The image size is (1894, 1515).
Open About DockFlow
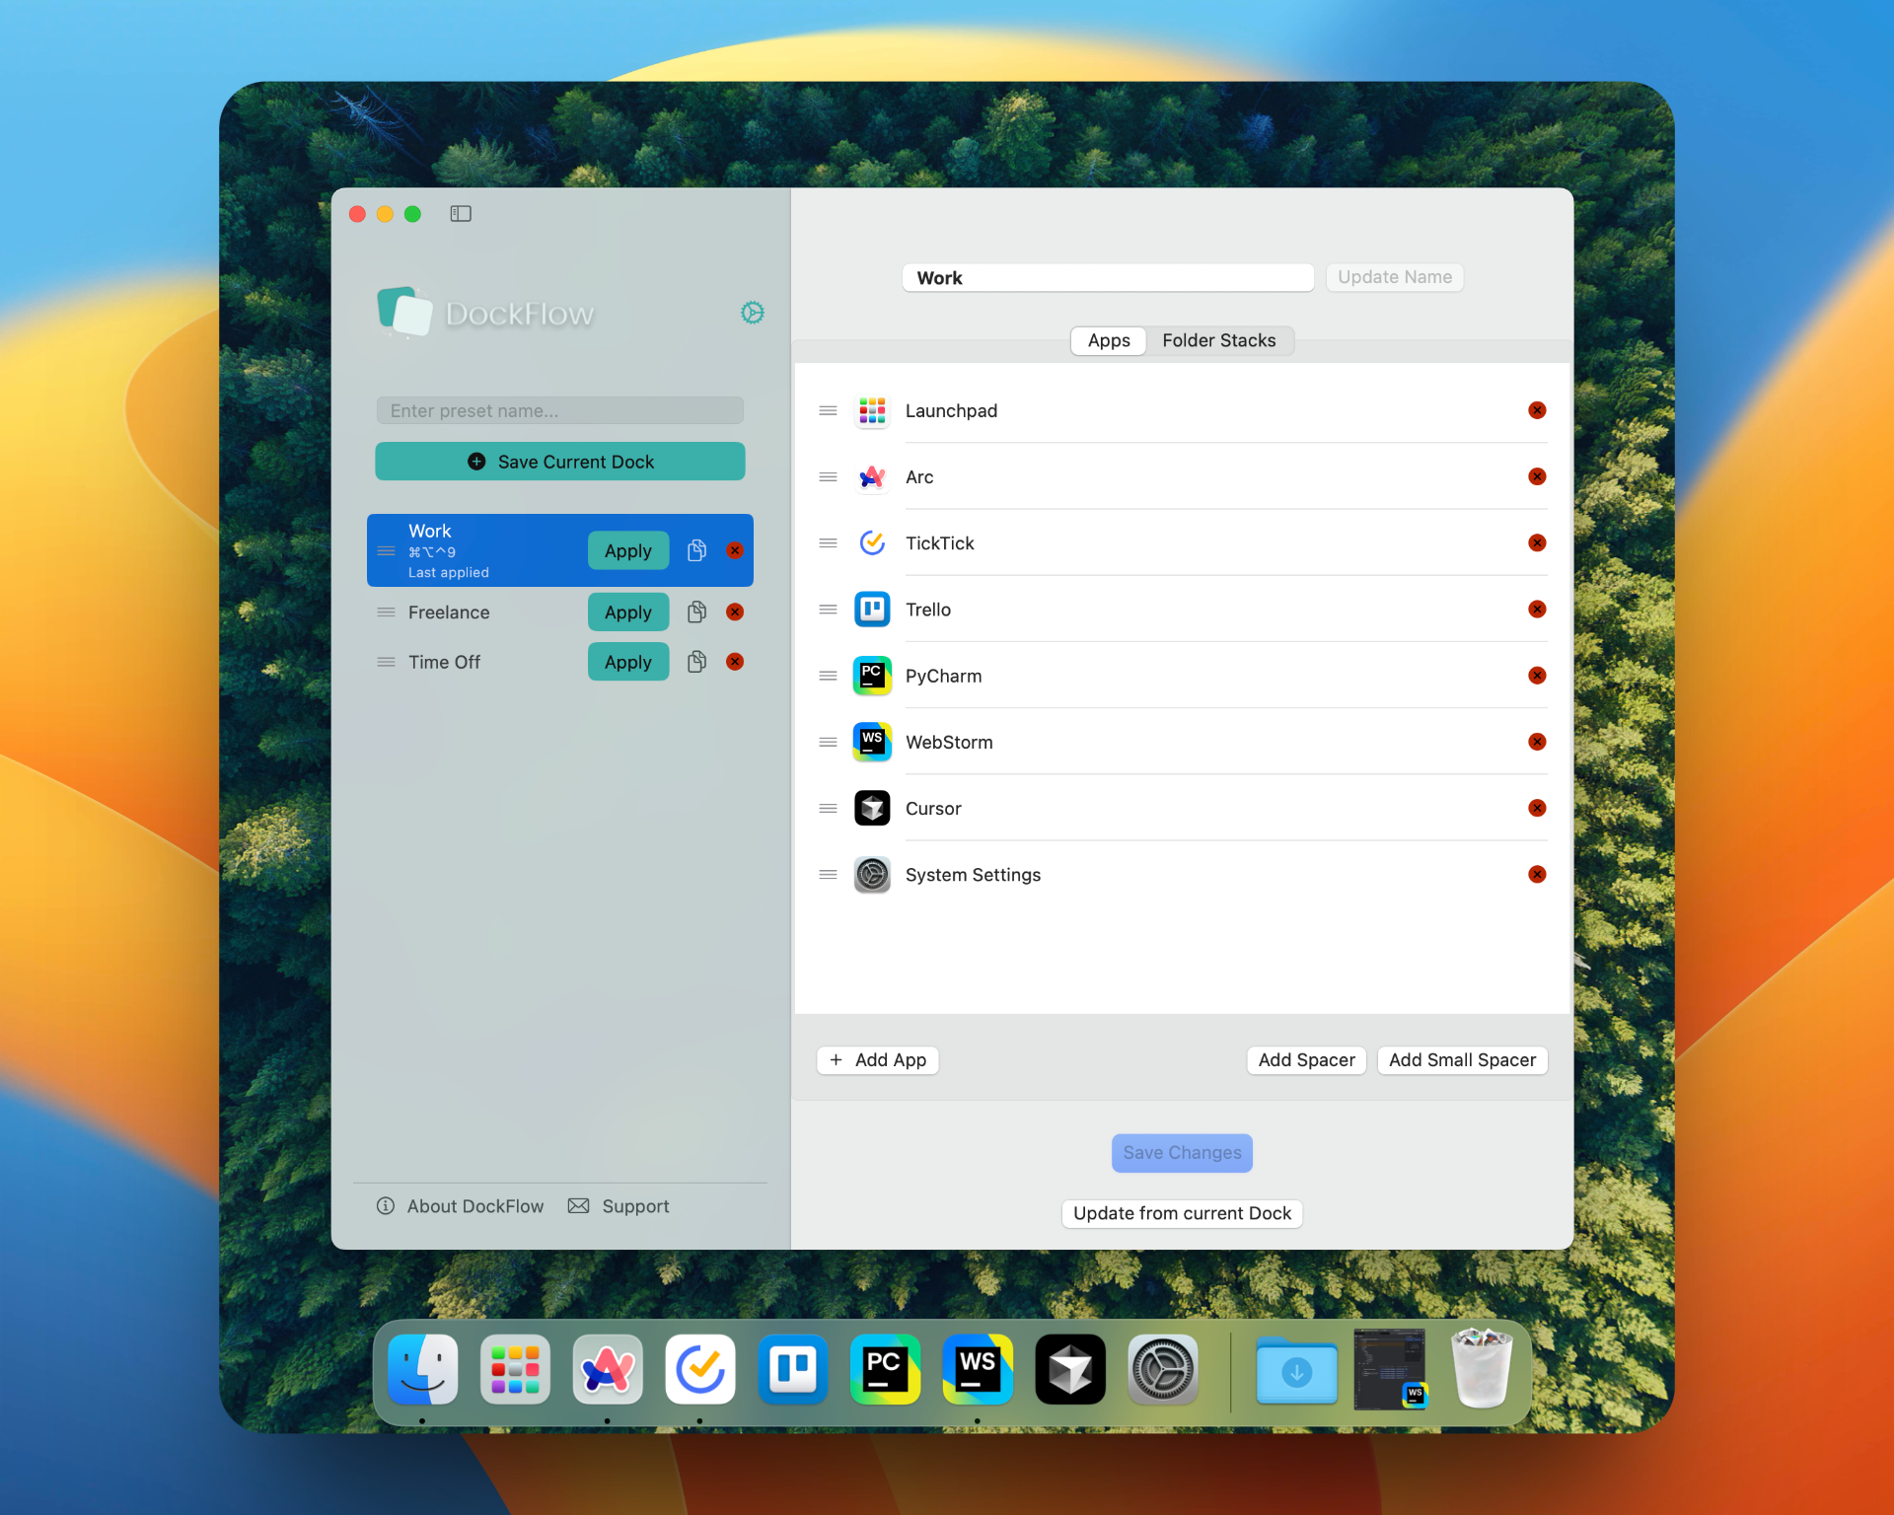(460, 1206)
